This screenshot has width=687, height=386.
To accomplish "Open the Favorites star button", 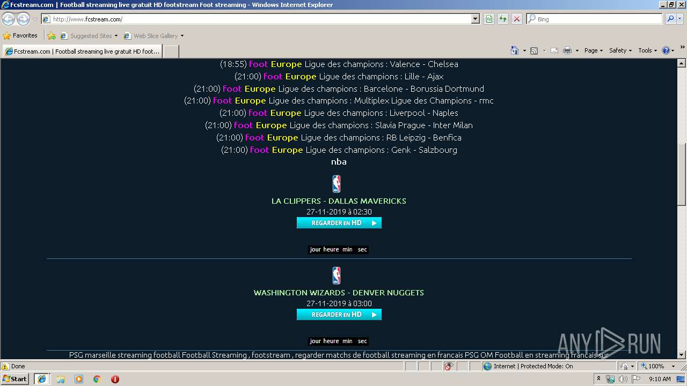I will click(20, 36).
